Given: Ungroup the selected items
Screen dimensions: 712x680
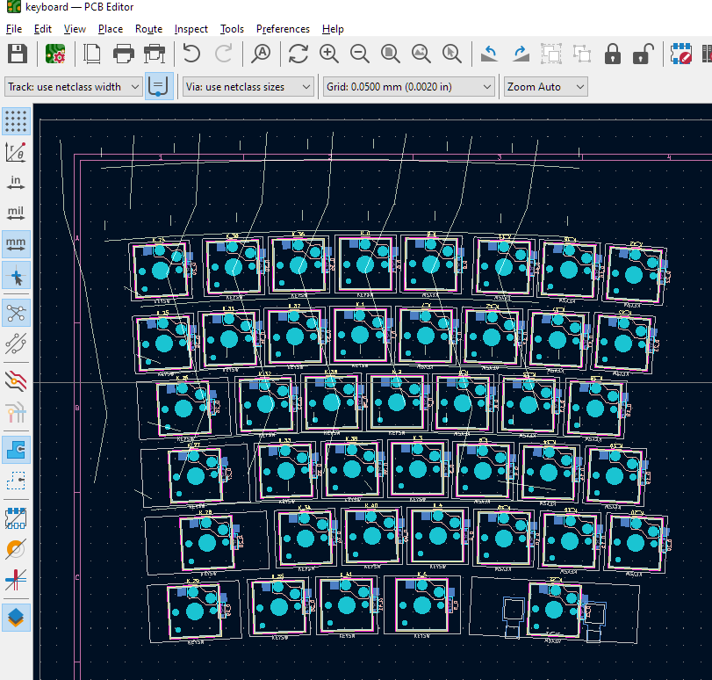Looking at the screenshot, I should 582,54.
